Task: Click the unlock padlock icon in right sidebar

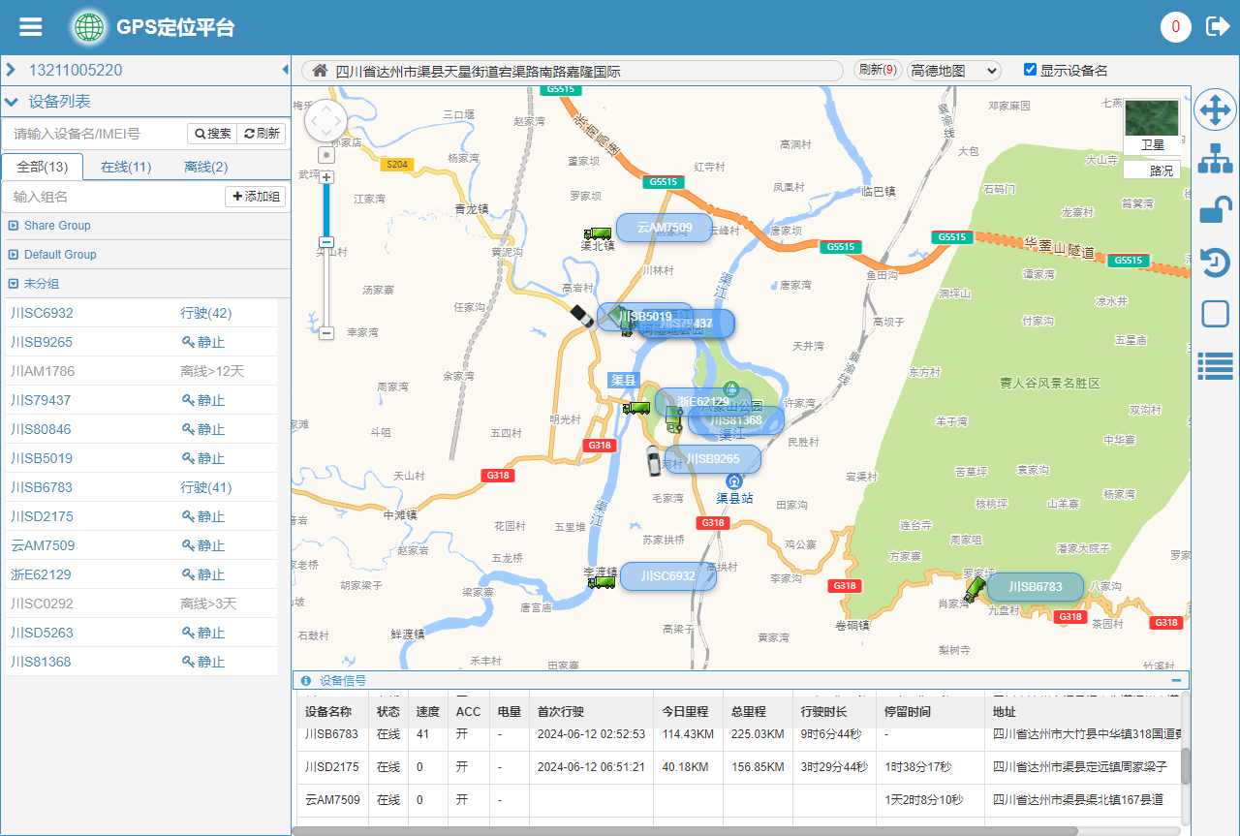Action: tap(1215, 210)
